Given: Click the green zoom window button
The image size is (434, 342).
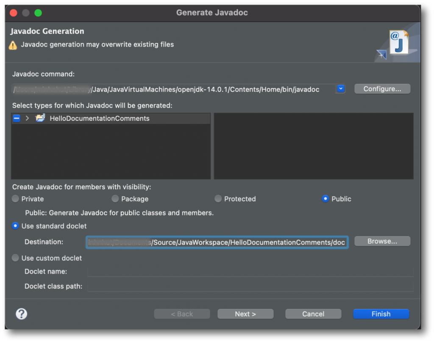Looking at the screenshot, I should (38, 13).
